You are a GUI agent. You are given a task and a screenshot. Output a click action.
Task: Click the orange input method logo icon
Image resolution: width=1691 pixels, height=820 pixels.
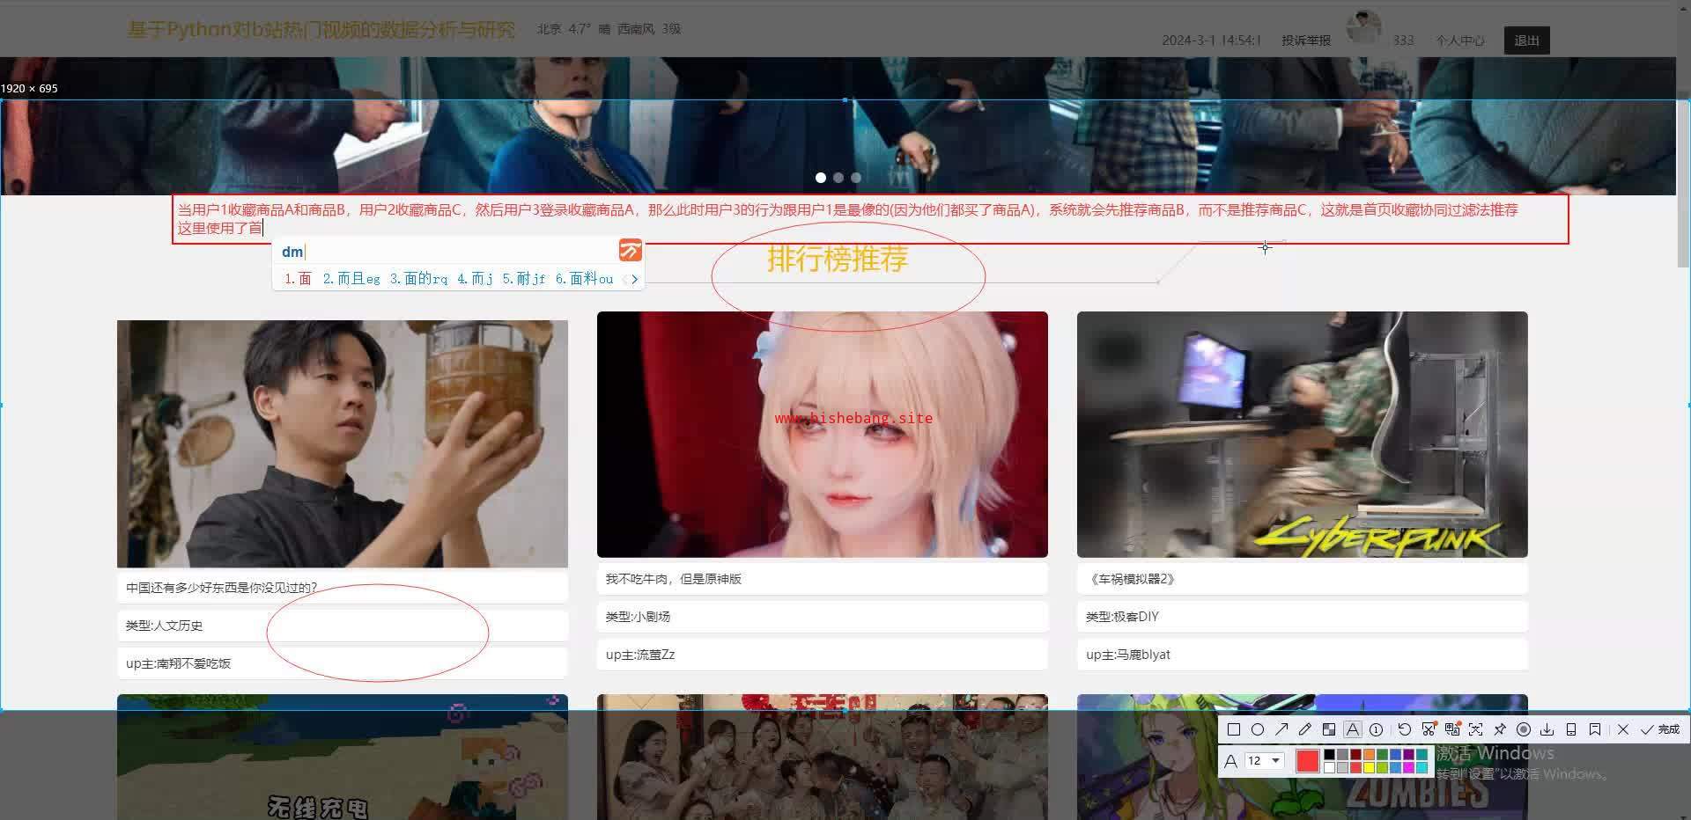tap(631, 251)
